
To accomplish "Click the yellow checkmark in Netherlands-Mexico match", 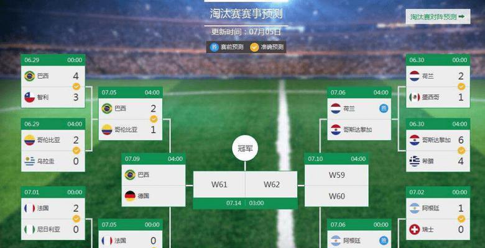I will pyautogui.click(x=461, y=87).
